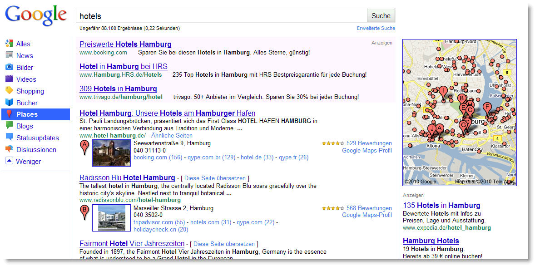
Task: Open Radisson Blu Hotel Hamburg result title
Action: (127, 177)
